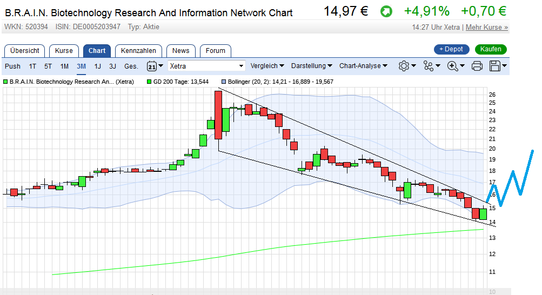Open chart settings gear menu
Image resolution: width=542 pixels, height=295 pixels.
(x=406, y=66)
